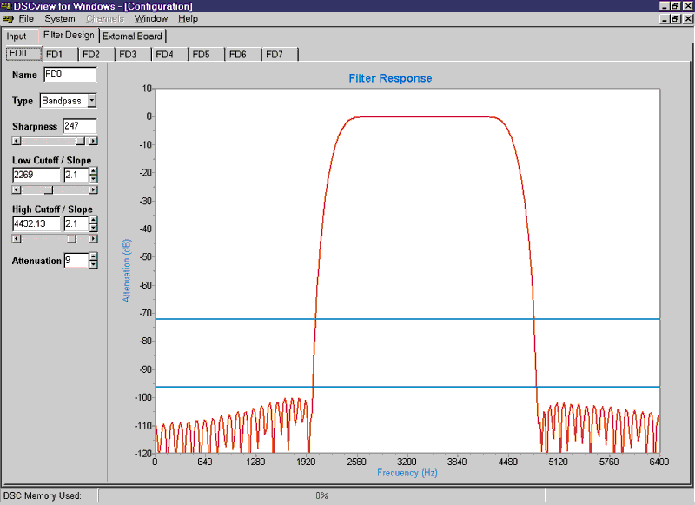695x505 pixels.
Task: Increase the High Cutoff slope spinner
Action: [x=94, y=220]
